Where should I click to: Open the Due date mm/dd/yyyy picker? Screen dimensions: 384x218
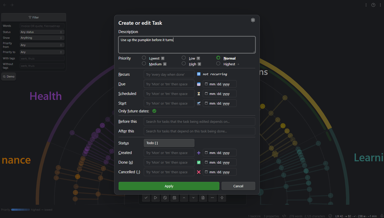pos(219,84)
